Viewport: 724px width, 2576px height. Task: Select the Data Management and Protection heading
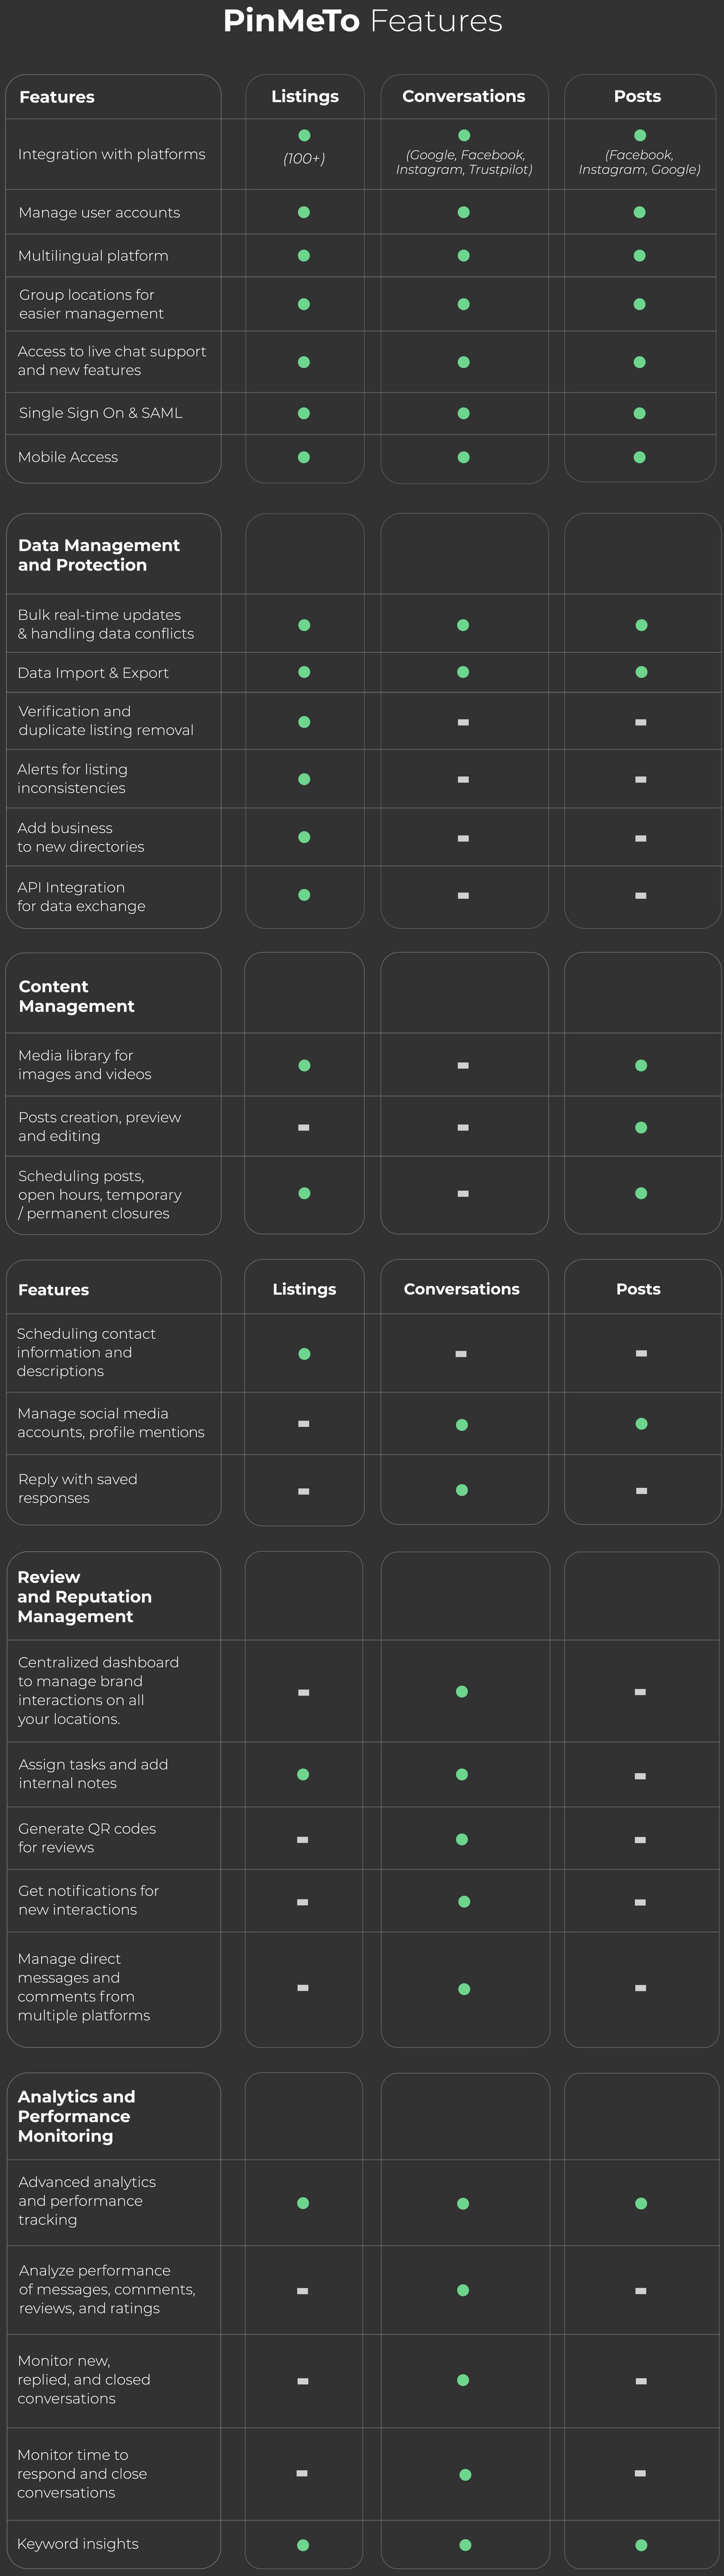click(99, 555)
